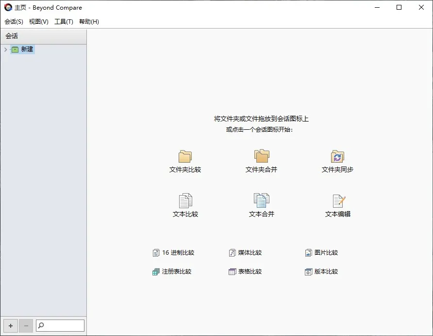
Task: Click the 16 进制比较 hex compare icon
Action: click(156, 253)
